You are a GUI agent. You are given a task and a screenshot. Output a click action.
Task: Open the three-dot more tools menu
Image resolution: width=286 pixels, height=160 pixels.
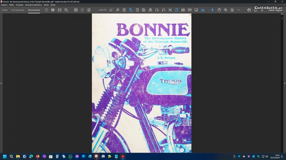point(239,10)
